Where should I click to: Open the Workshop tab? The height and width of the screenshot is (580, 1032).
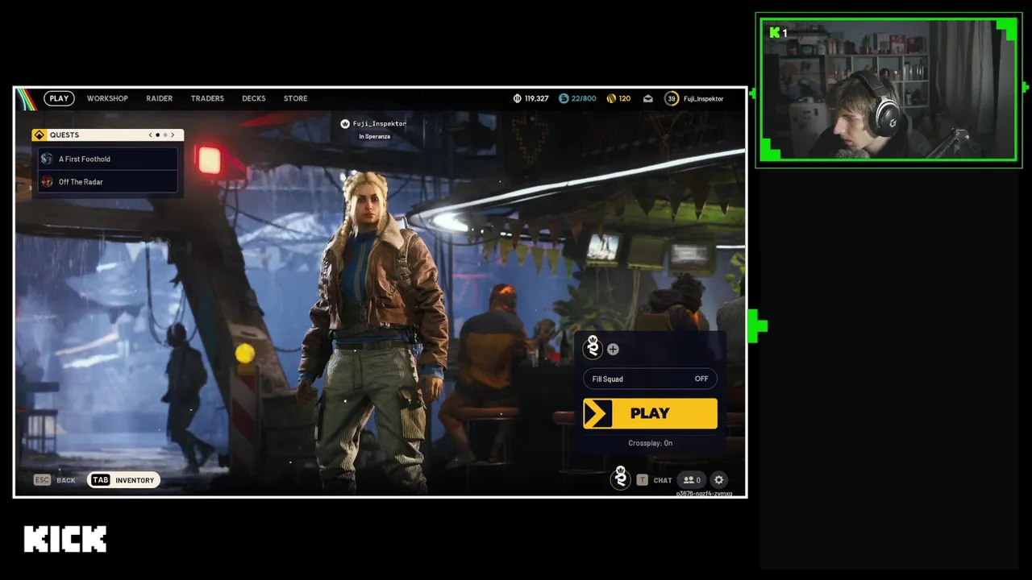[x=107, y=98]
